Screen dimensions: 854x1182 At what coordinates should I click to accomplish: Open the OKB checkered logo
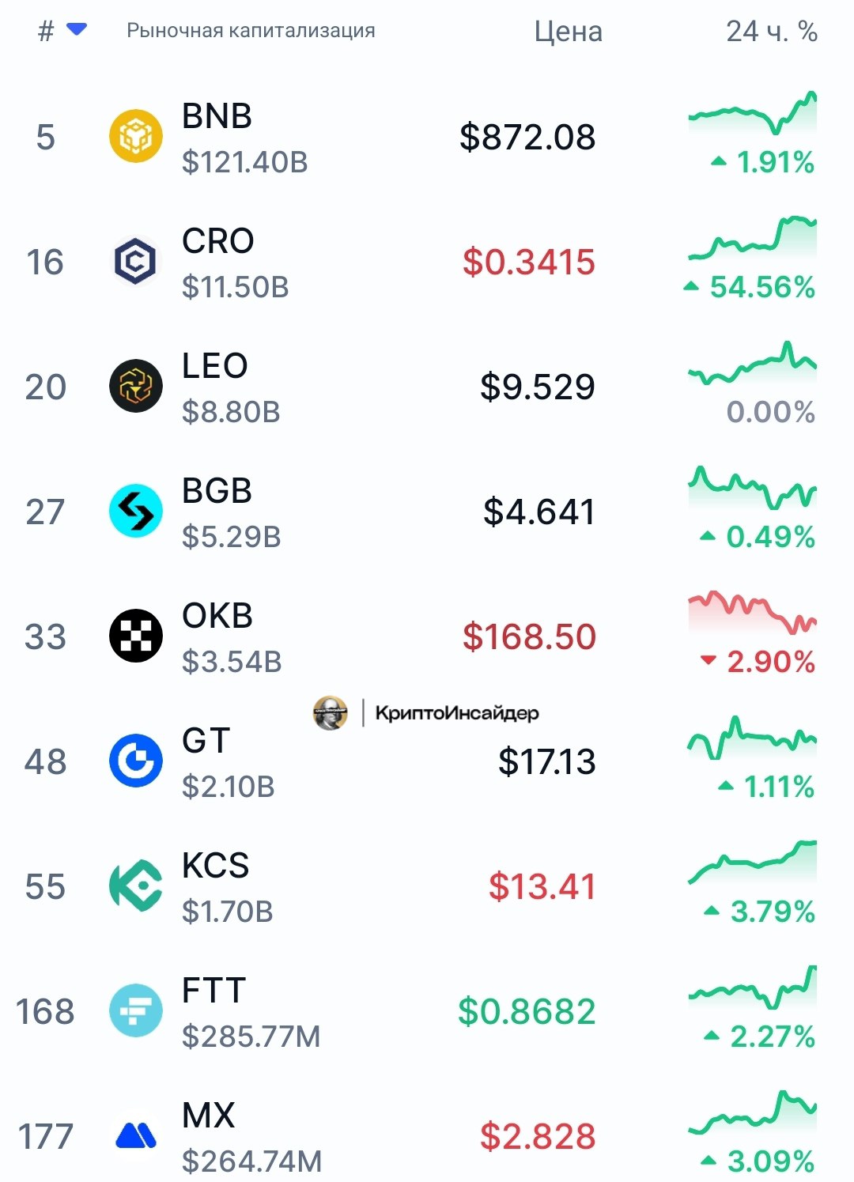[136, 636]
